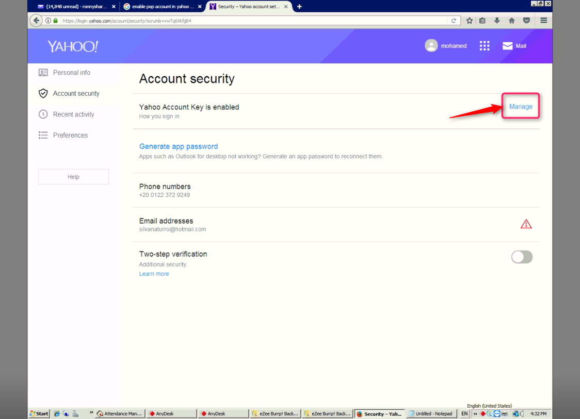Screen dimensions: 580x419
Task: Click the Personal info sidebar icon
Action: (x=43, y=73)
